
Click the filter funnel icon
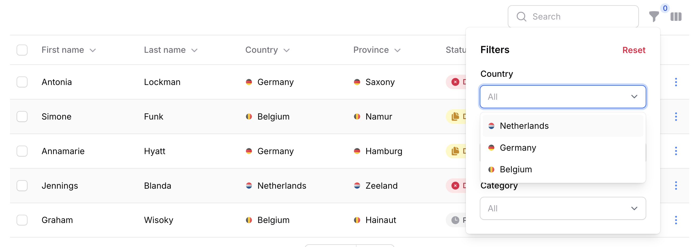click(654, 17)
